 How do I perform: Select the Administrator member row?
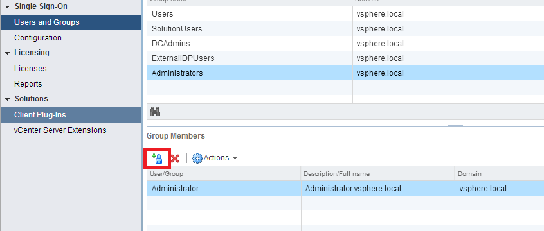click(345, 189)
